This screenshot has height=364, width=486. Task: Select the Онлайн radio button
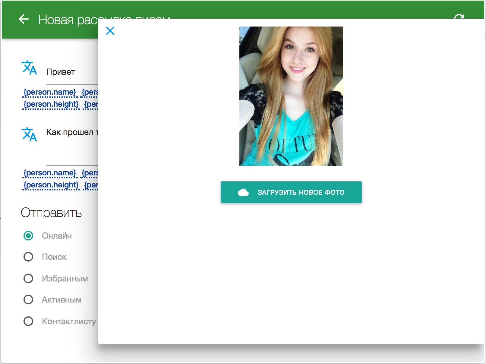coord(28,236)
